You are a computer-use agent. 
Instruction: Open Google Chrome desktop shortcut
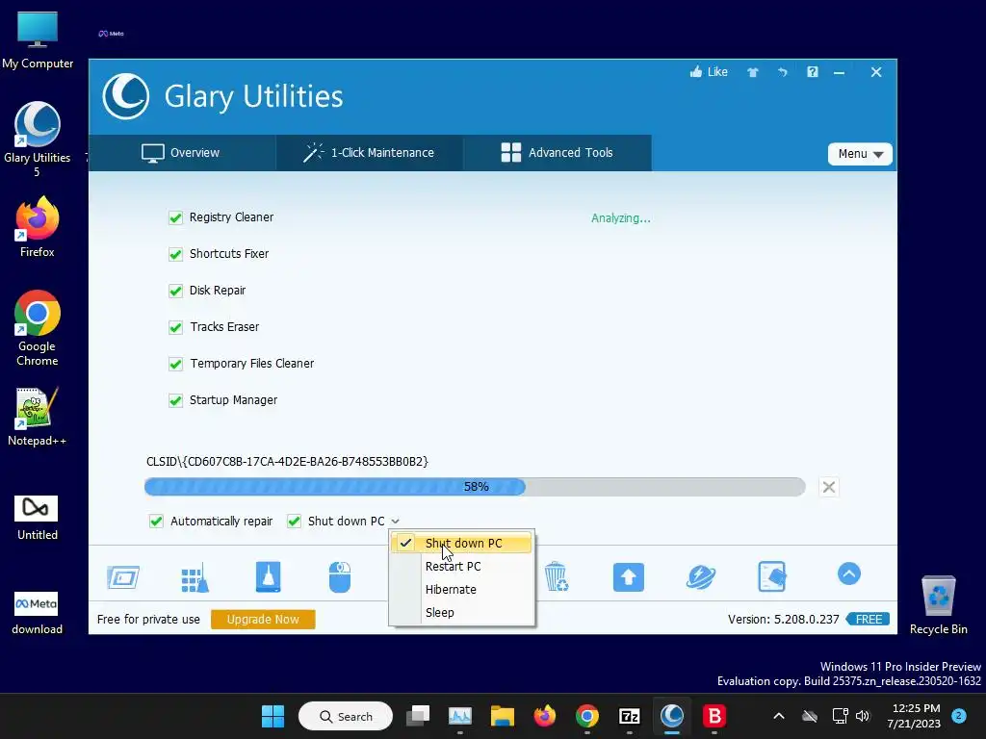pos(38,328)
